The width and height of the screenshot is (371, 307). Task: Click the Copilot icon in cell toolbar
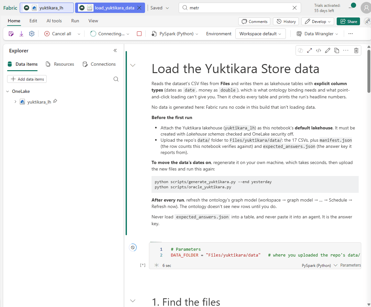tap(300, 50)
